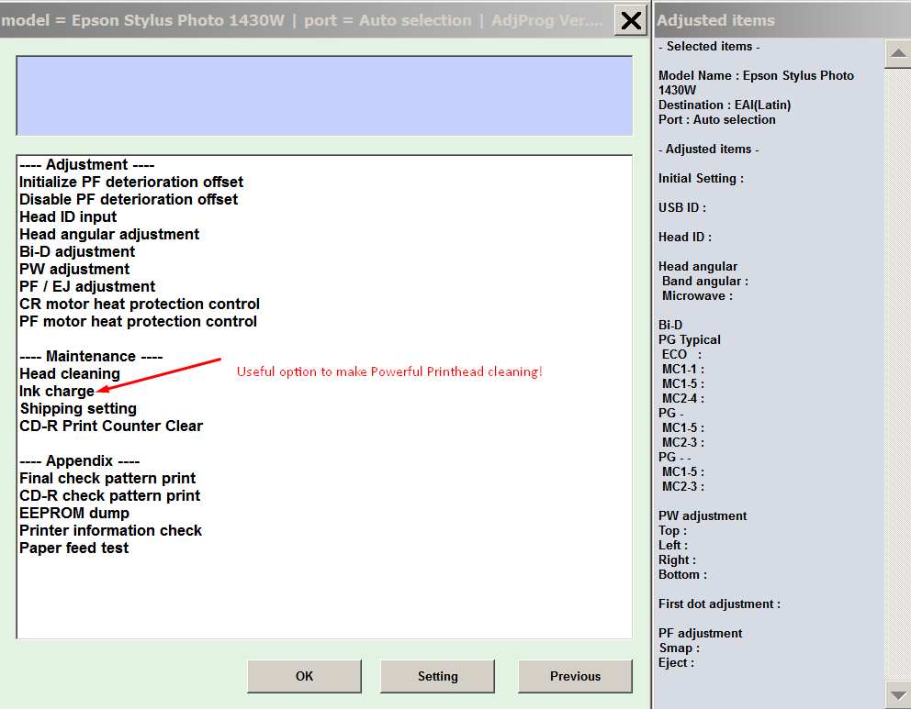Select Initialize PF deterioration offset
911x709 pixels.
coord(131,183)
